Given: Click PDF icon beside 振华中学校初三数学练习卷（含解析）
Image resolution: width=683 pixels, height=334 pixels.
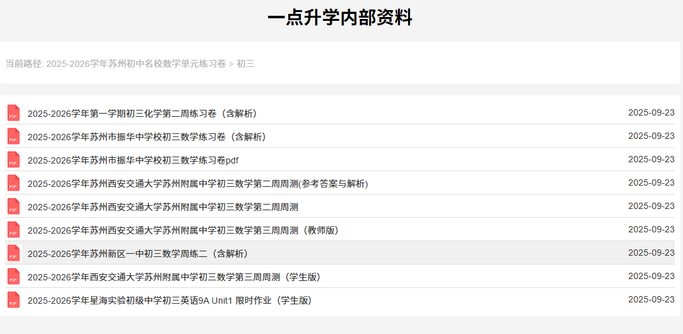Looking at the screenshot, I should pyautogui.click(x=13, y=136).
